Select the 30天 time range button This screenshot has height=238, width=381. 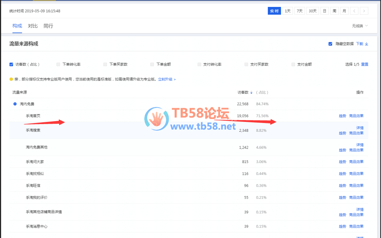pos(312,11)
